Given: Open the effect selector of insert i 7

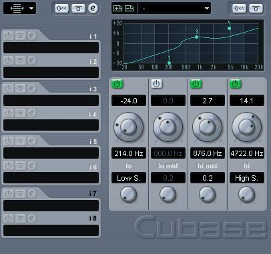Looking at the screenshot, I should 51,205.
